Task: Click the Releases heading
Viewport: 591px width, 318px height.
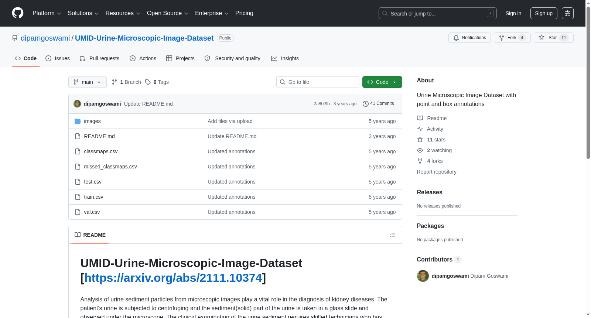Action: point(430,192)
